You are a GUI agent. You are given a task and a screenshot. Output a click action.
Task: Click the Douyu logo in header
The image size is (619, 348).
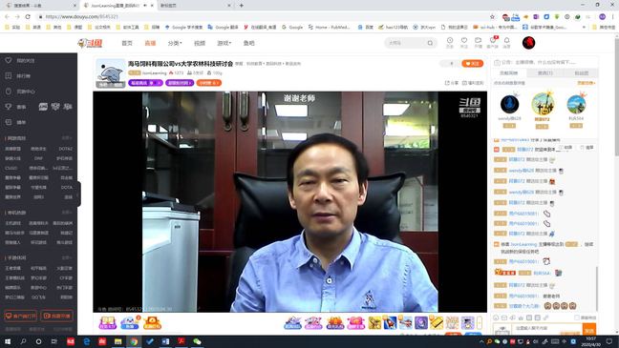point(90,43)
